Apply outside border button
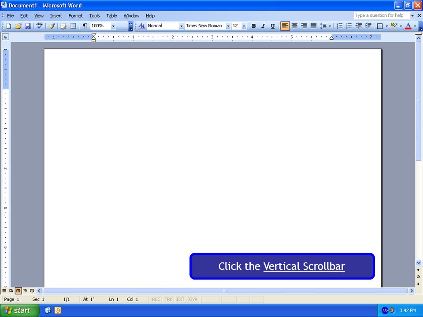 tap(380, 26)
